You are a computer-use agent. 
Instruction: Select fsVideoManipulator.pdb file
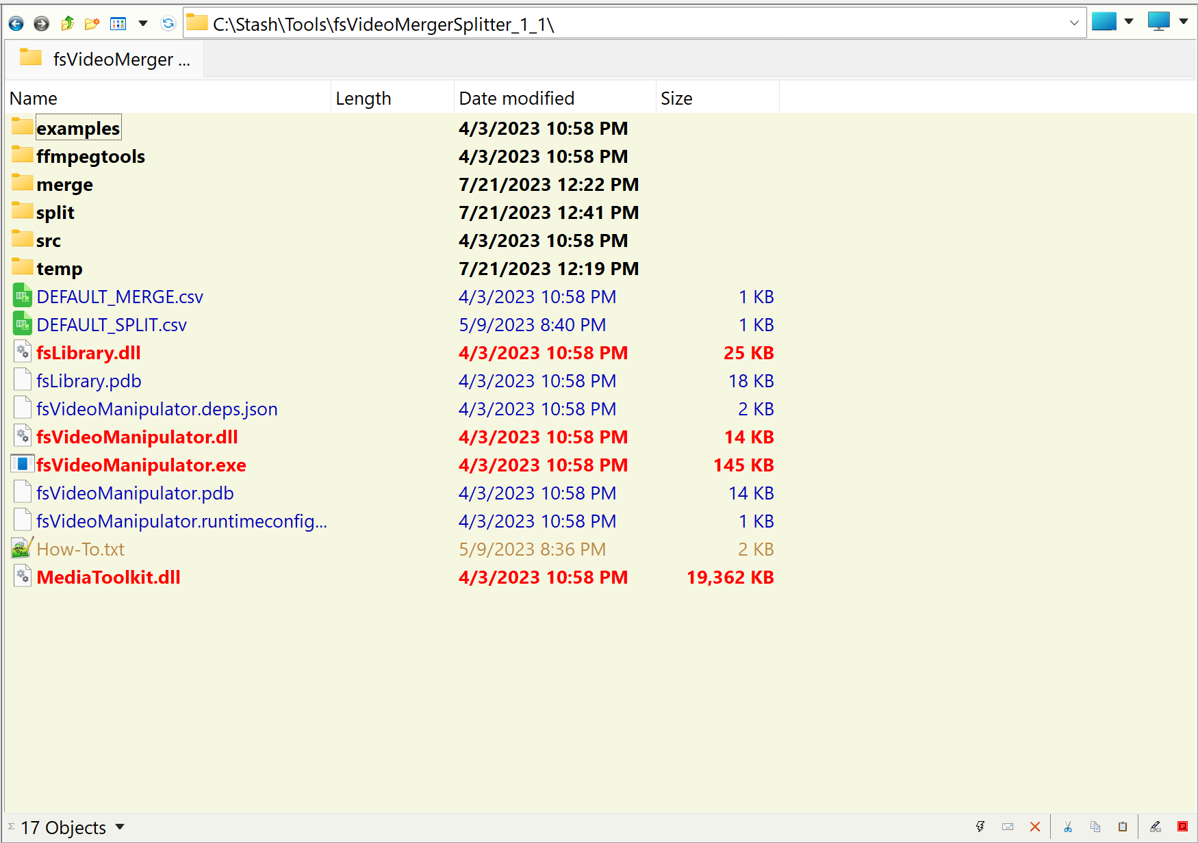135,493
